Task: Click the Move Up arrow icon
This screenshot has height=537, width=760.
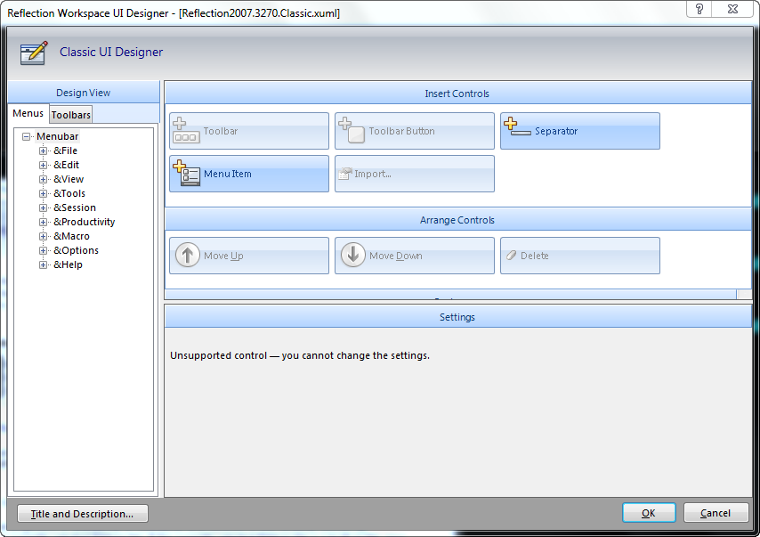Action: pyautogui.click(x=187, y=256)
